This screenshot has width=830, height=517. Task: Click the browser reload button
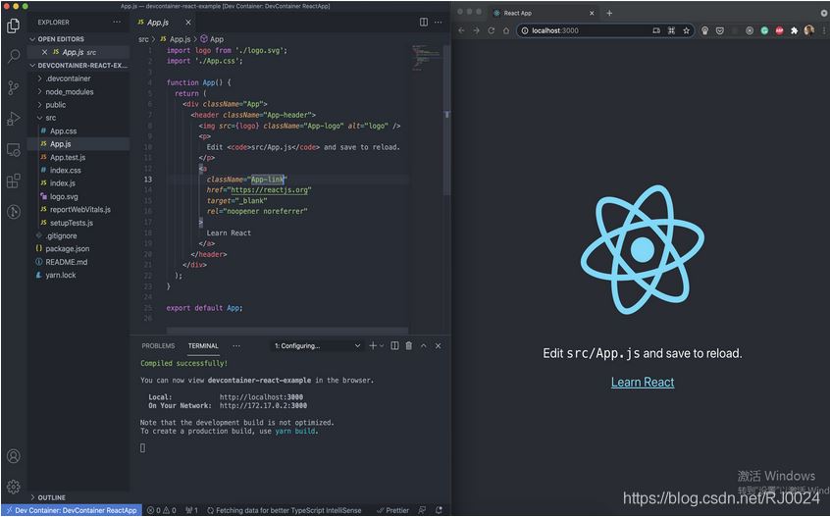point(491,30)
